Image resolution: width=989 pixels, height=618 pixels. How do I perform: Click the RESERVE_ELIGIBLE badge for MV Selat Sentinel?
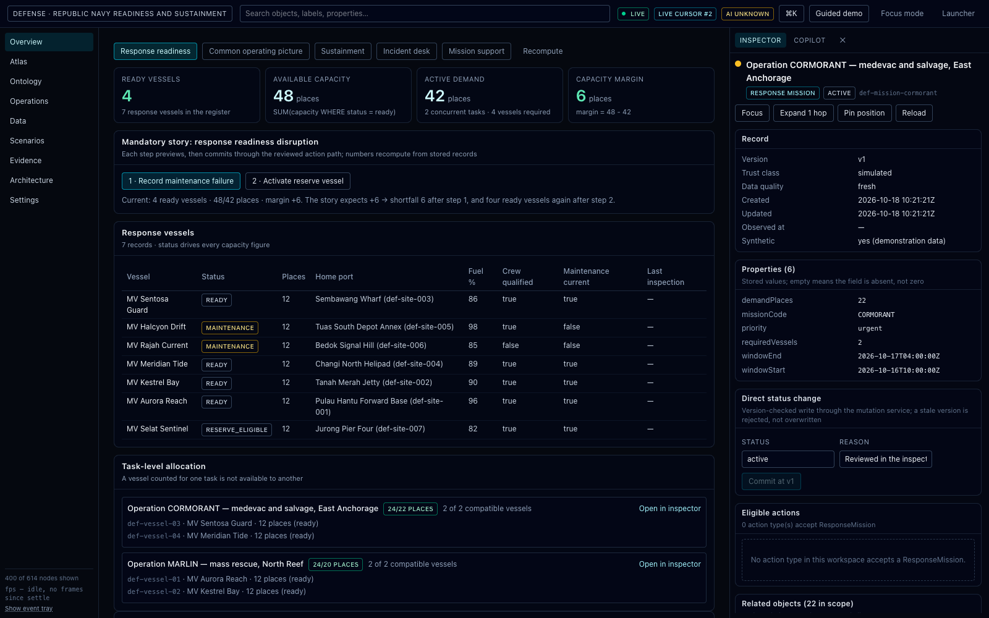[x=237, y=430]
